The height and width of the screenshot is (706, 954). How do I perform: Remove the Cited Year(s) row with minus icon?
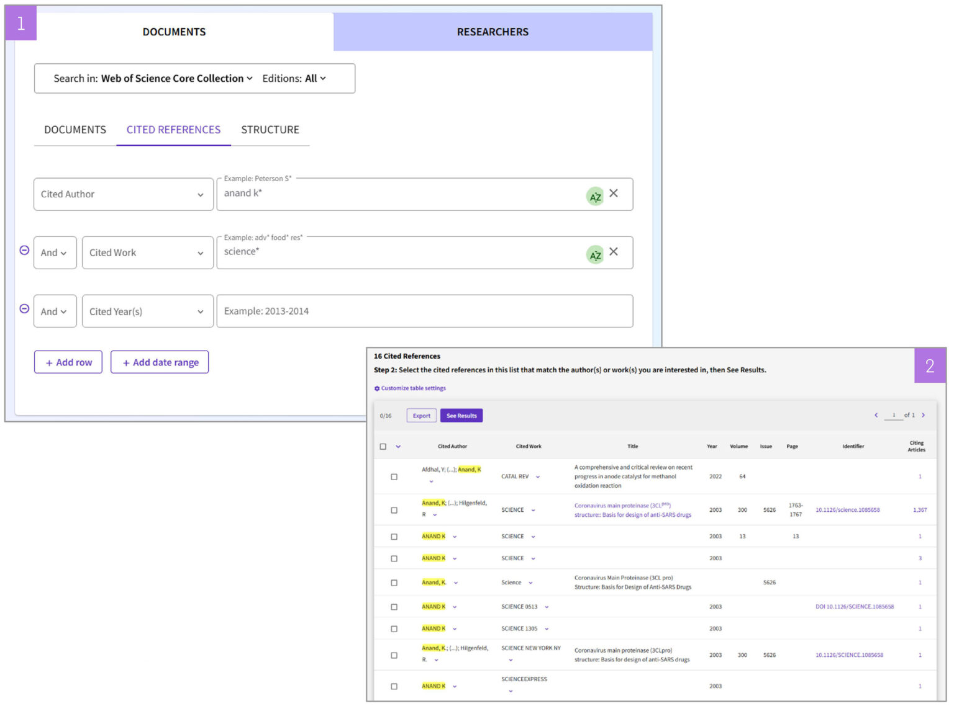click(x=24, y=308)
